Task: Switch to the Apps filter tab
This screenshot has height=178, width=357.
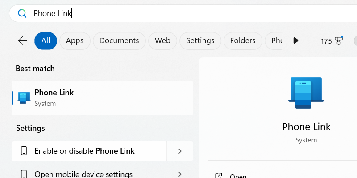Action: [x=75, y=41]
